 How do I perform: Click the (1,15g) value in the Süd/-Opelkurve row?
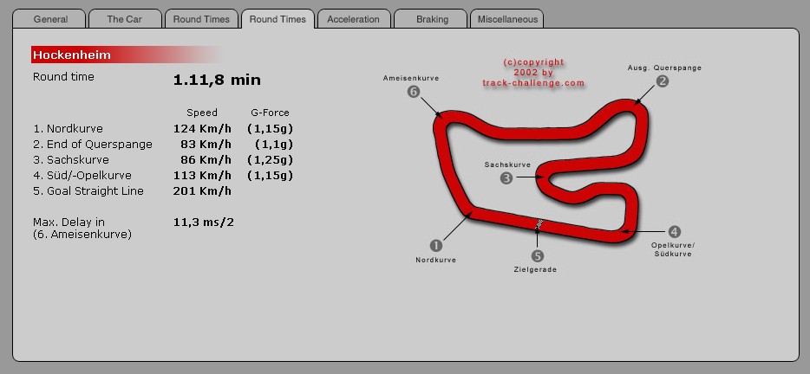click(271, 176)
